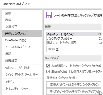Image resolution: width=103 pixels, height=95 pixels.
Task: Select the クイック ノート セクション row
Action: pos(74,34)
